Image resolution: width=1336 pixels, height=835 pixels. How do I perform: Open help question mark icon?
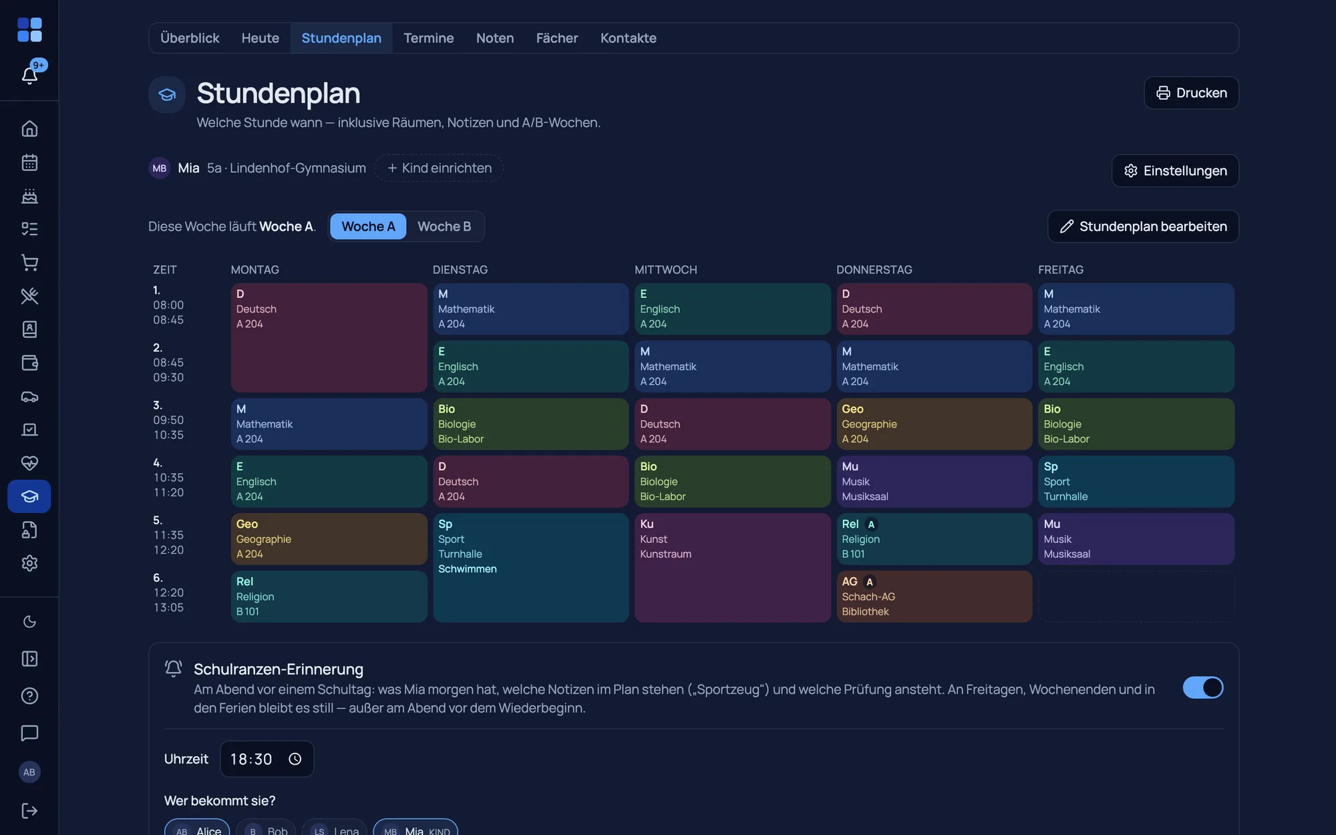29,696
